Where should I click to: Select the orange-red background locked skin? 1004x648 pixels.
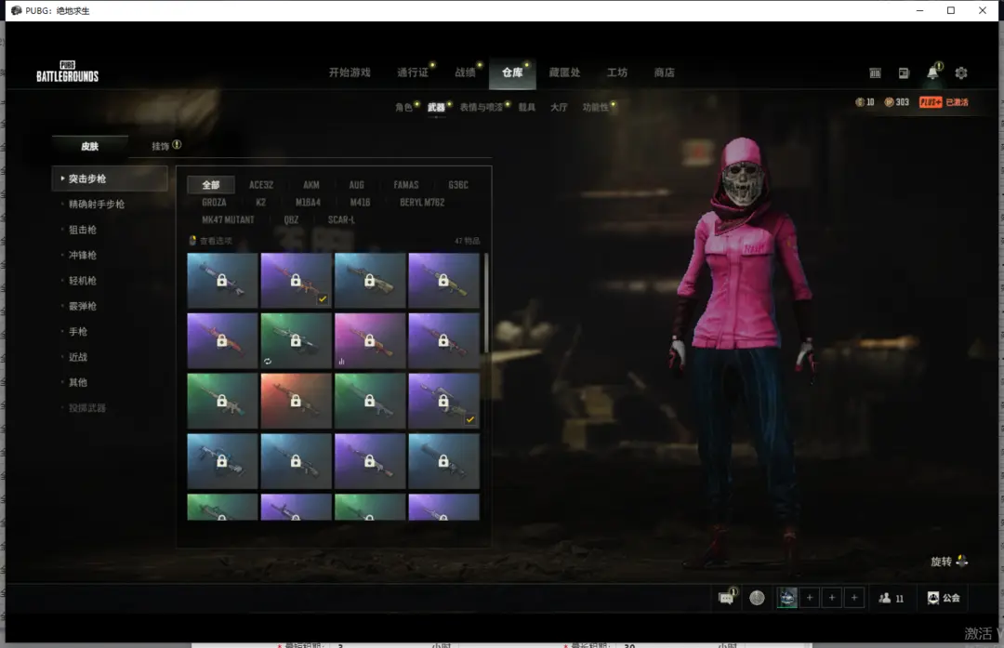tap(296, 401)
